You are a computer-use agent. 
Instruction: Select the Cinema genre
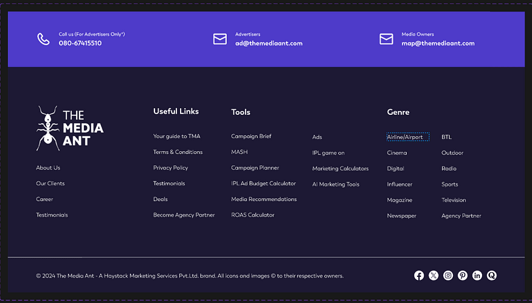pos(396,153)
